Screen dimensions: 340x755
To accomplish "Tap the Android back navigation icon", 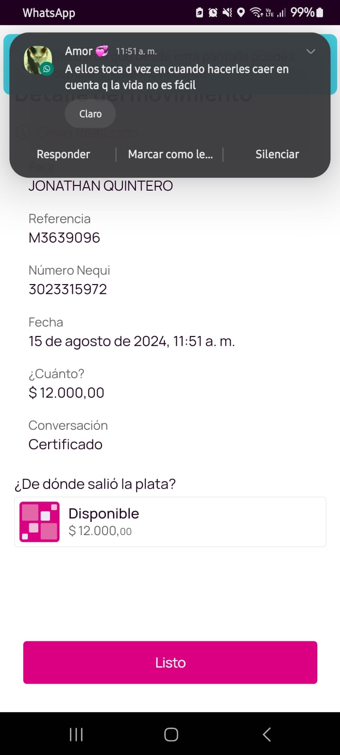I will [x=267, y=734].
